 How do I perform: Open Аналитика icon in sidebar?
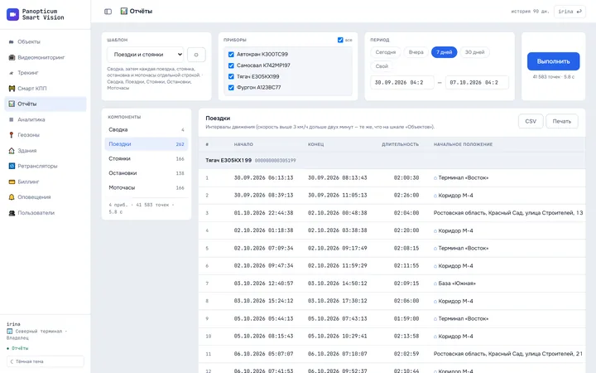(x=12, y=119)
